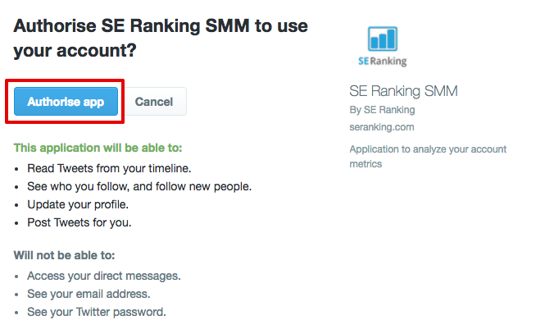Click 'This application will be able to' heading
Screen dimensions: 554x320
click(x=98, y=148)
